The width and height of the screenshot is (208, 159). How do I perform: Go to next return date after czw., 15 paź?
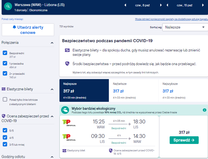[203, 5]
